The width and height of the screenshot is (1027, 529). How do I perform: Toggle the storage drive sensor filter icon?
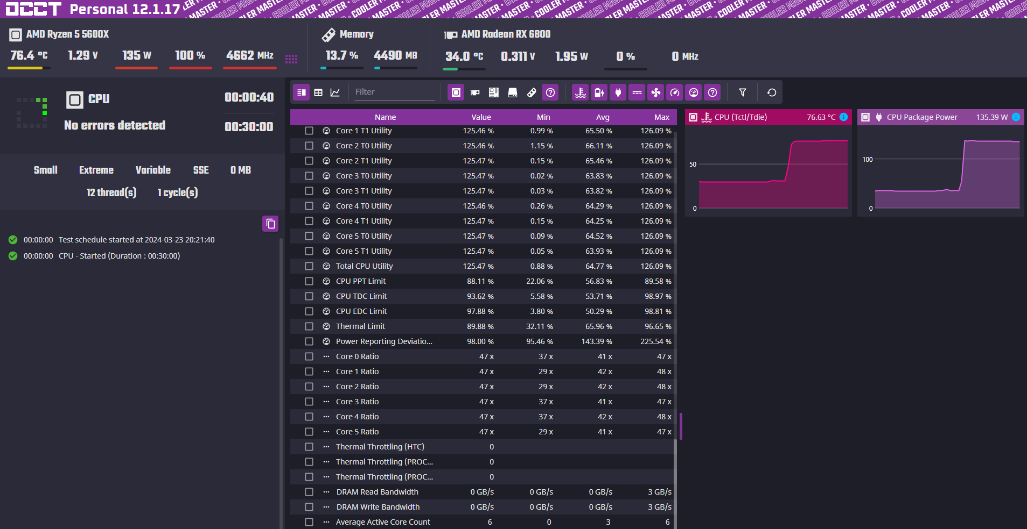(513, 92)
